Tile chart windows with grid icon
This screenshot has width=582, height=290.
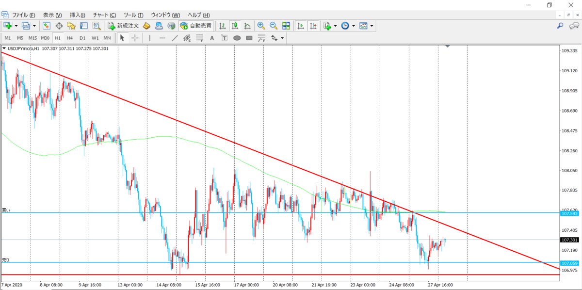pyautogui.click(x=286, y=26)
